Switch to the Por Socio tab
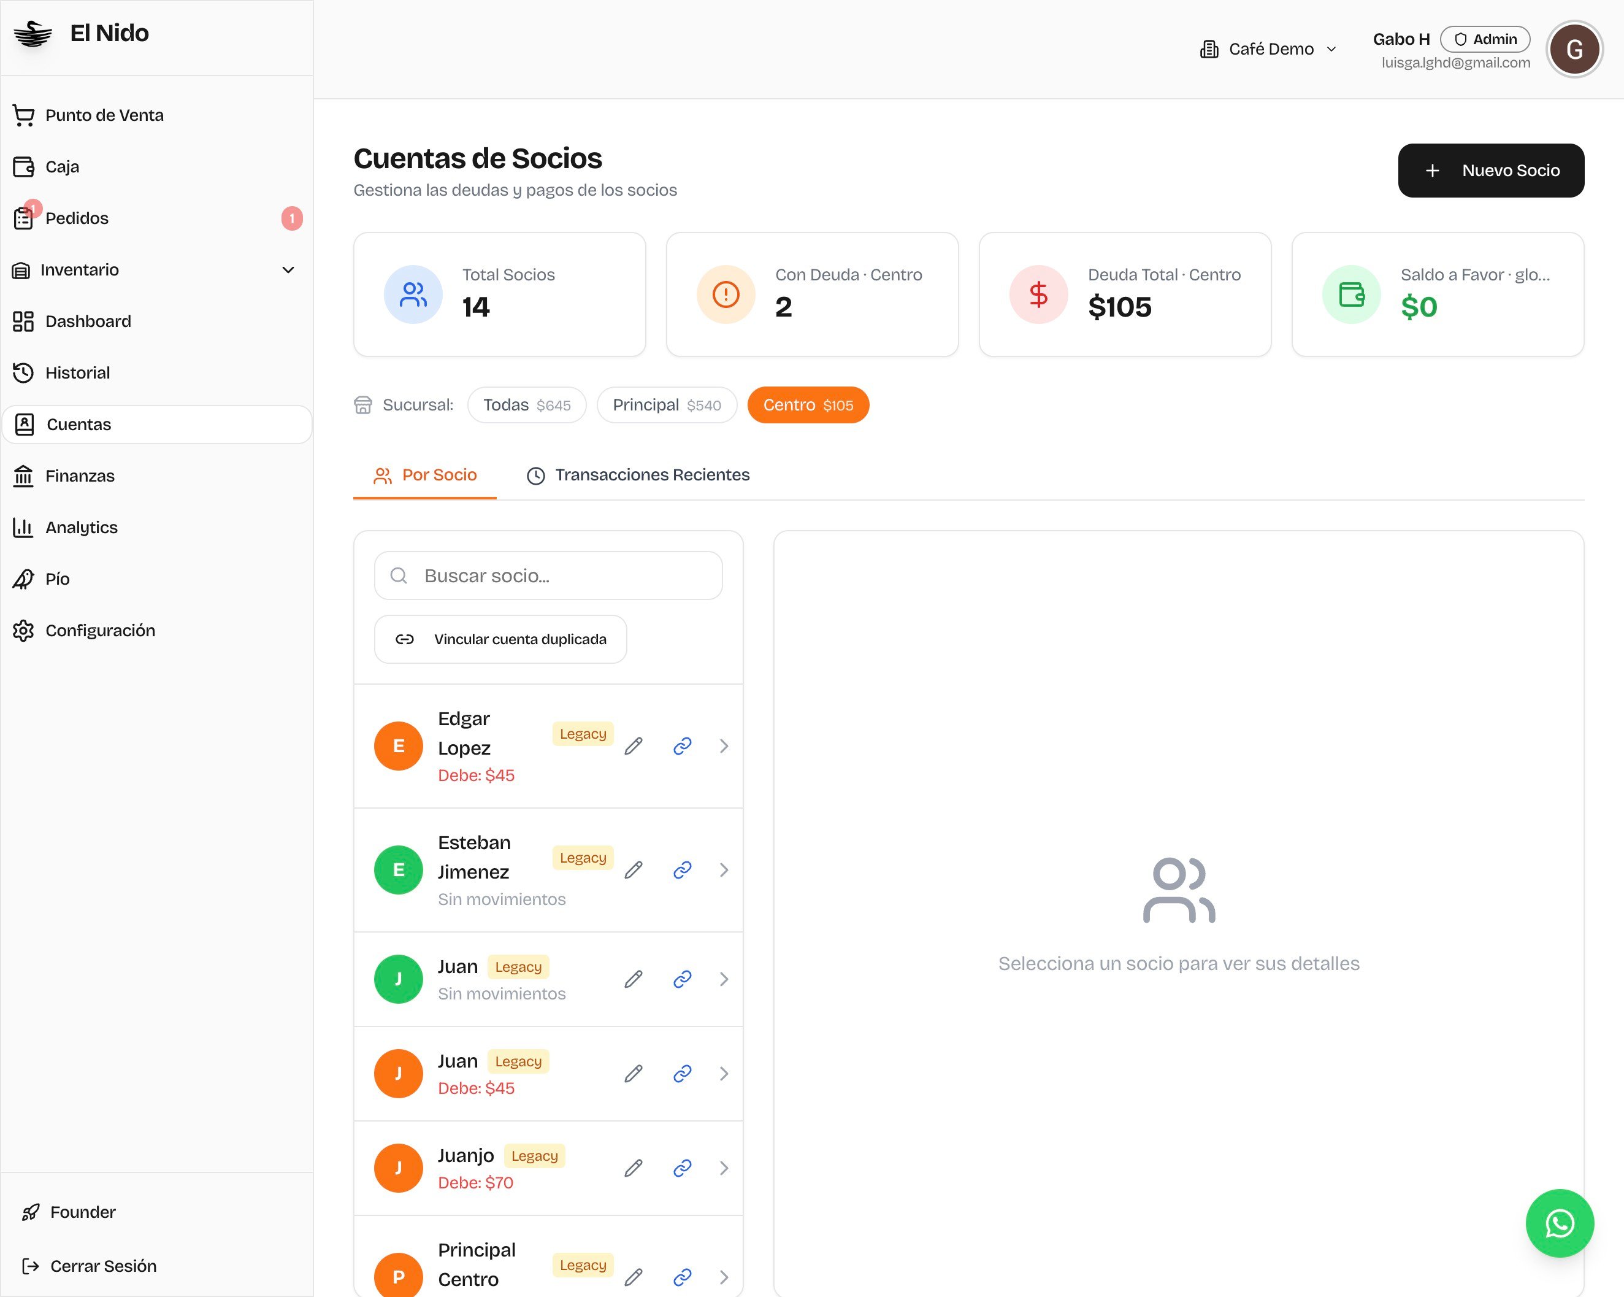Viewport: 1624px width, 1297px height. pos(425,475)
